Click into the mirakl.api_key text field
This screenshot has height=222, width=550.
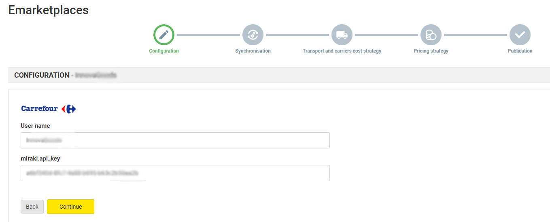point(175,173)
